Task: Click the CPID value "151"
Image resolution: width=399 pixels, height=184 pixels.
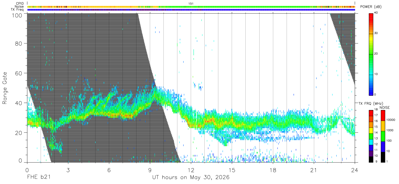Action: (191, 4)
